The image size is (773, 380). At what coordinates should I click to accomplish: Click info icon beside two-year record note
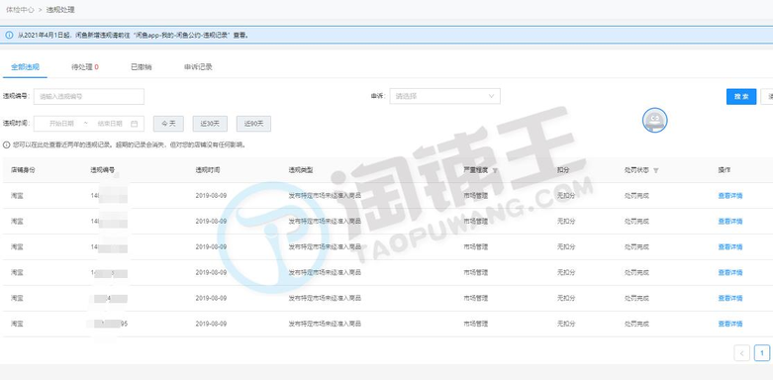6,145
